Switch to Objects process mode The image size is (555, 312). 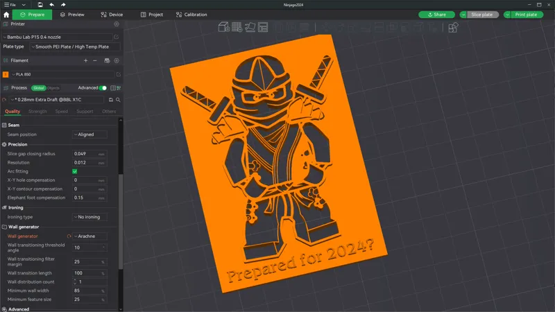coord(53,88)
